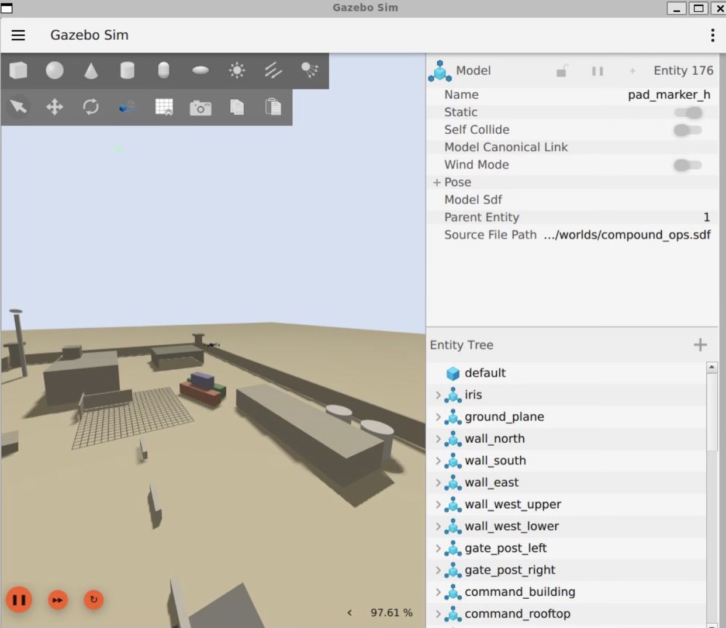Activate the rotate tool
This screenshot has height=628, width=726.
coord(91,107)
